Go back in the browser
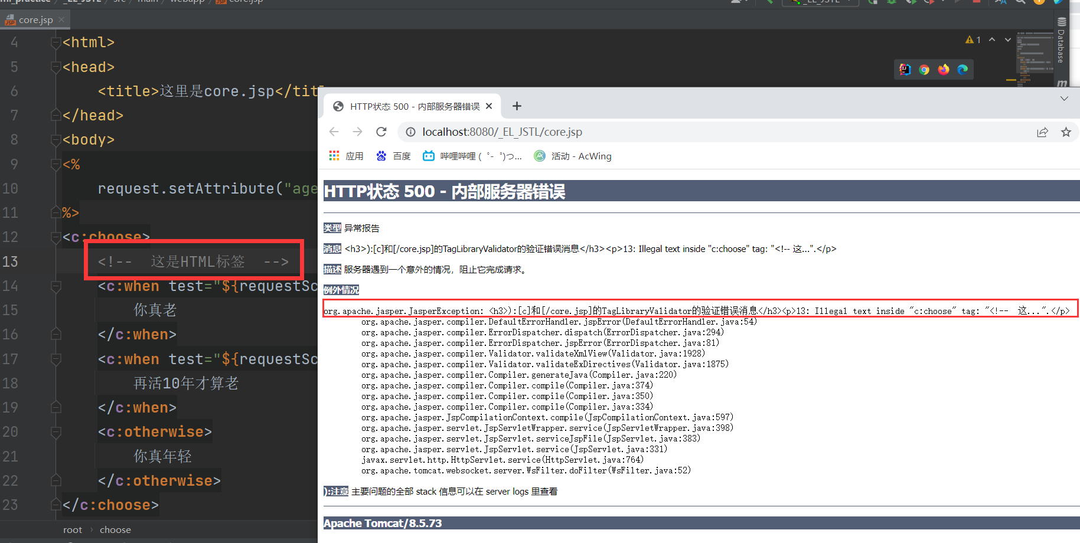The height and width of the screenshot is (543, 1080). pyautogui.click(x=334, y=132)
